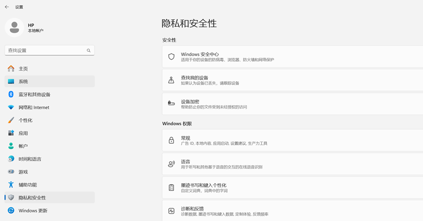Open 应用 settings page

[x=49, y=133]
